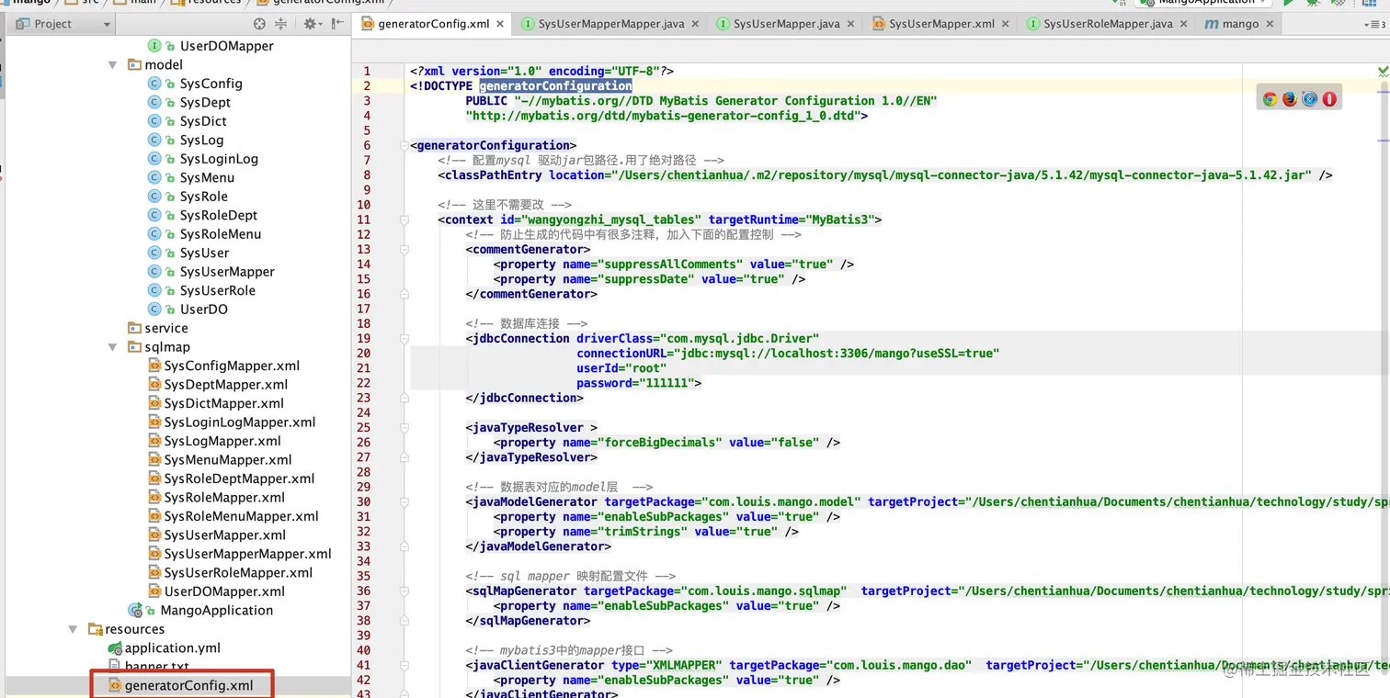Close the SysUserMapperMapper.java tab
The image size is (1390, 698).
[696, 24]
